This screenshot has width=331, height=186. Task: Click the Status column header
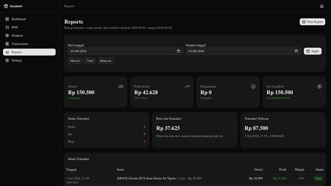(320, 169)
